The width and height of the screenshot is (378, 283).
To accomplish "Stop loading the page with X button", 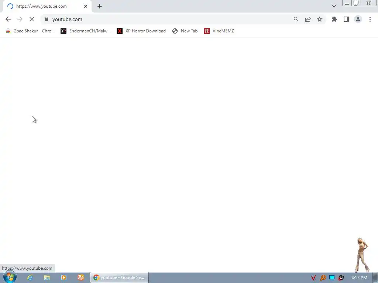I will coord(32,19).
